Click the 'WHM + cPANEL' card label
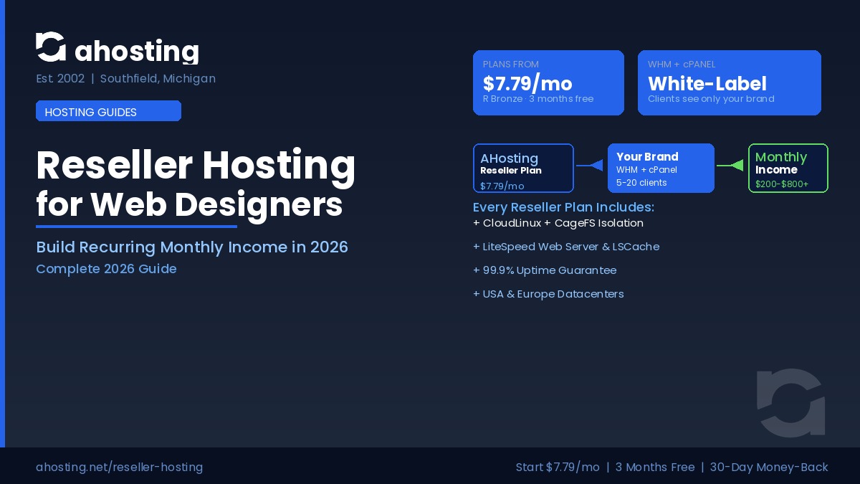Viewport: 860px width, 484px height. coord(682,65)
